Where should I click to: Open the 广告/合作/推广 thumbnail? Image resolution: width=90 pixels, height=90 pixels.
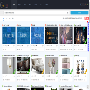pos(9,35)
